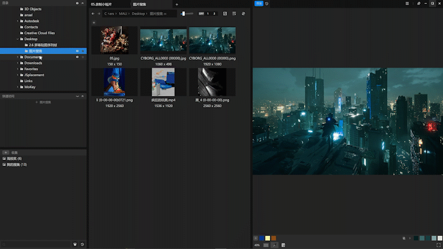Click the copy palette icon near right swatches
This screenshot has width=443, height=249.
click(x=404, y=238)
